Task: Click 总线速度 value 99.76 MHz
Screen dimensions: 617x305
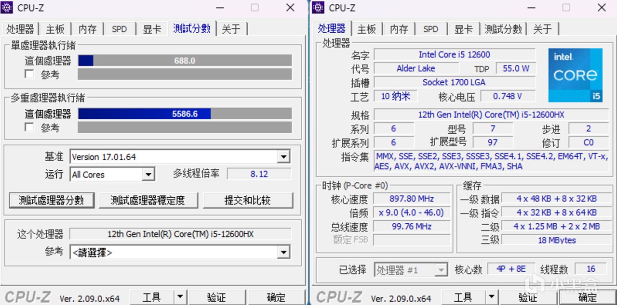Action: [x=411, y=227]
